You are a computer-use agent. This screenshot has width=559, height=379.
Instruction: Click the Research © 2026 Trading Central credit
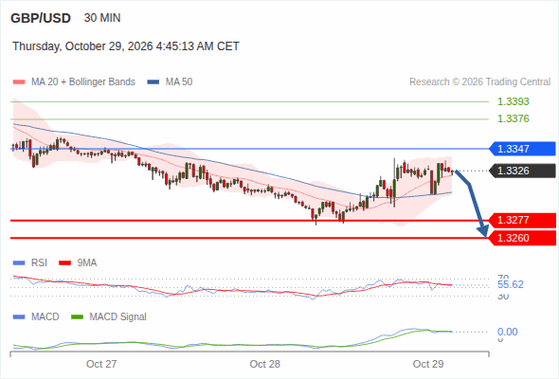click(x=479, y=82)
